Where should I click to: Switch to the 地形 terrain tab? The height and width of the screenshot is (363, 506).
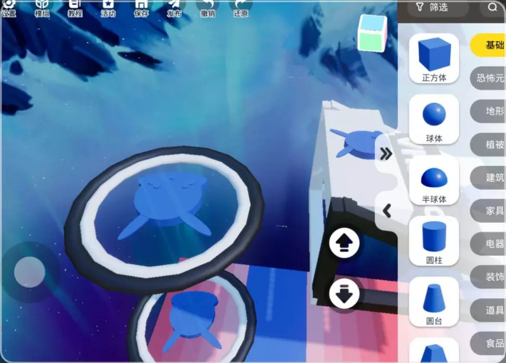[x=492, y=111]
